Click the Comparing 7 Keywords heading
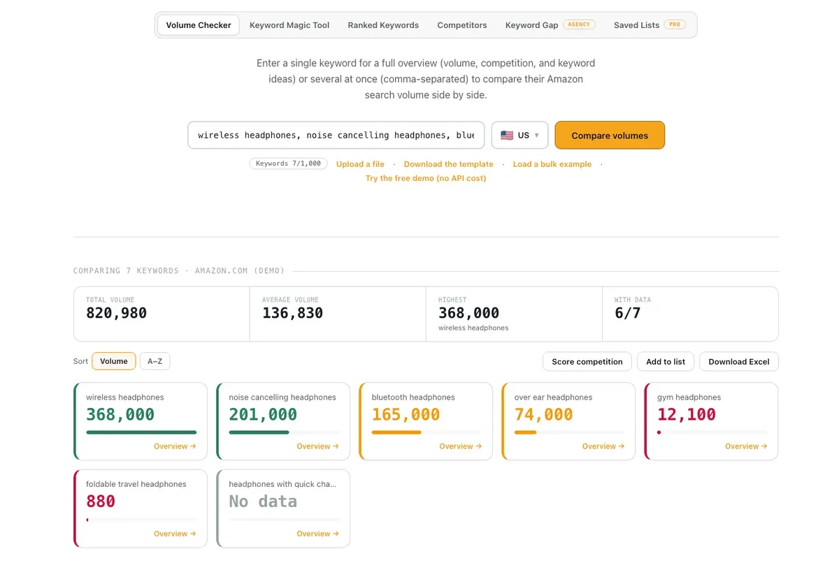This screenshot has height=565, width=839. pyautogui.click(x=179, y=271)
